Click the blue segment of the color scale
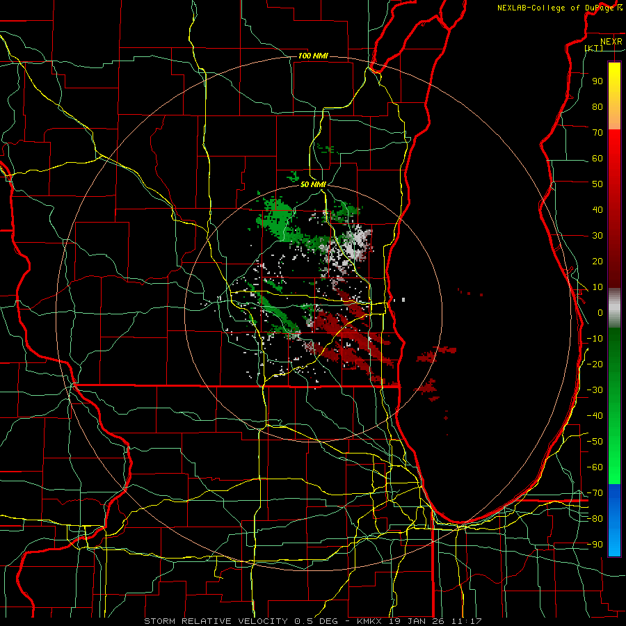 (x=614, y=519)
